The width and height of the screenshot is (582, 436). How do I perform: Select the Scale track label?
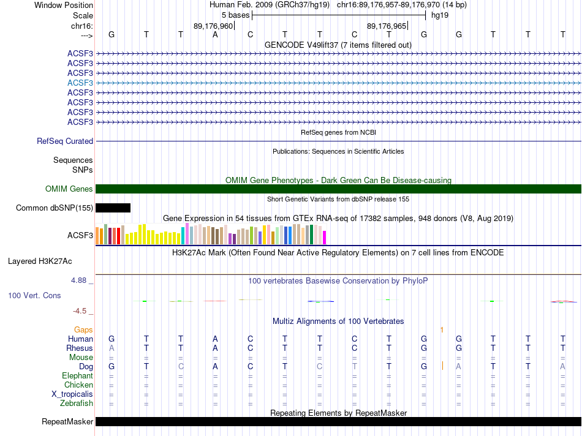(x=83, y=15)
